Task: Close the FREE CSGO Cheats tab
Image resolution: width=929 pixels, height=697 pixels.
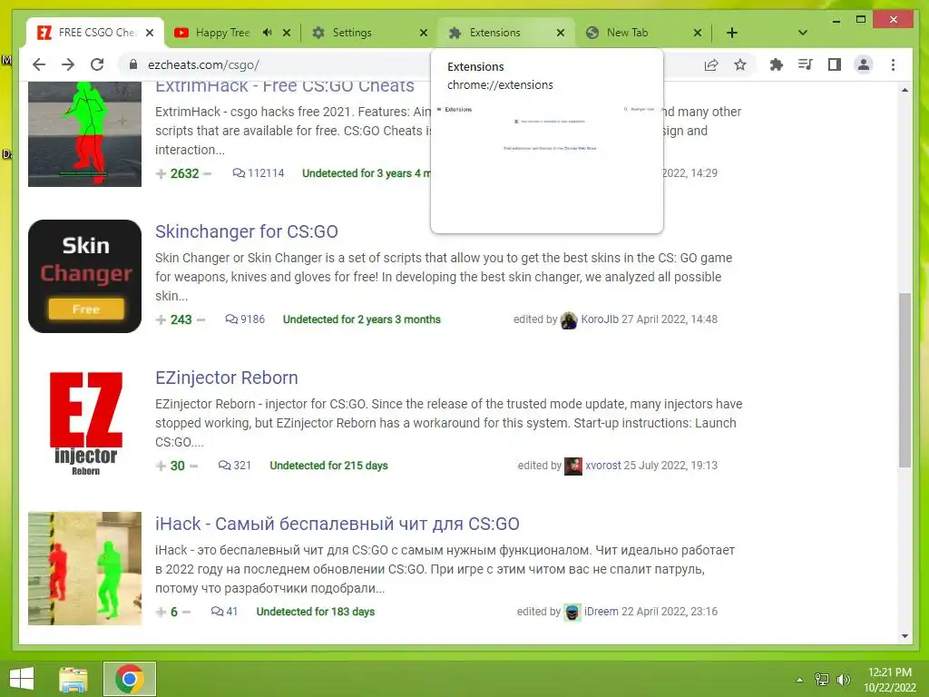Action: pyautogui.click(x=150, y=33)
